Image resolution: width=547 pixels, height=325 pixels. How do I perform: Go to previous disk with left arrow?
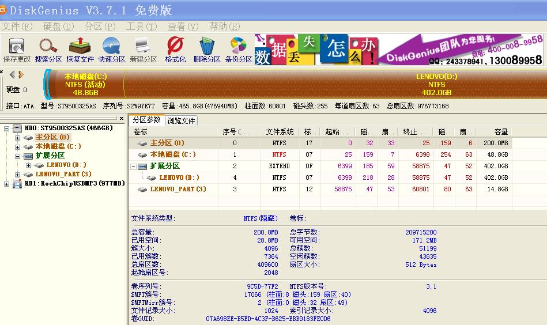[12, 74]
